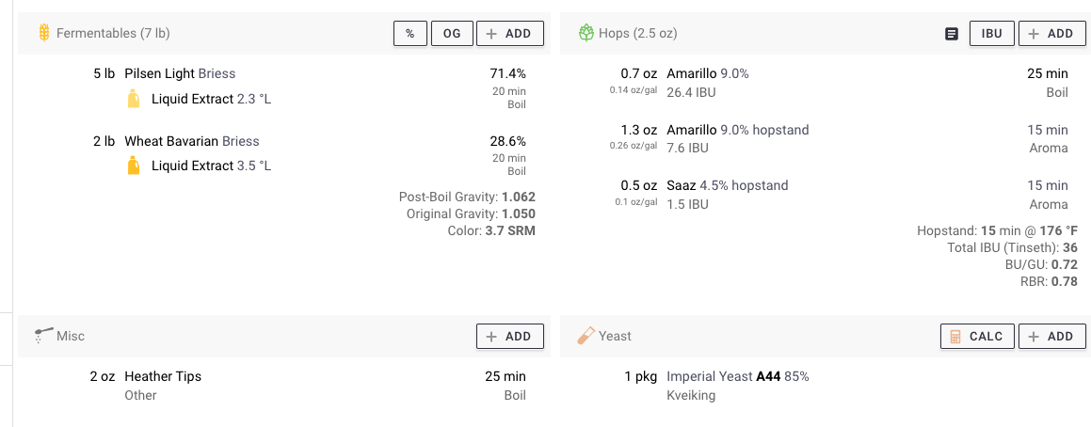Click the Pilsen Light liquid extract bottle icon
Image resolution: width=1091 pixels, height=427 pixels.
click(134, 99)
